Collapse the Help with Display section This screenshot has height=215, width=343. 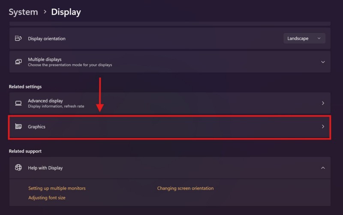click(323, 168)
